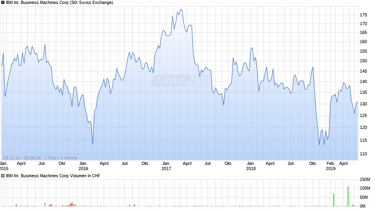Click the 170 price axis label
Viewport: 375px width, 210px height.
363,24
